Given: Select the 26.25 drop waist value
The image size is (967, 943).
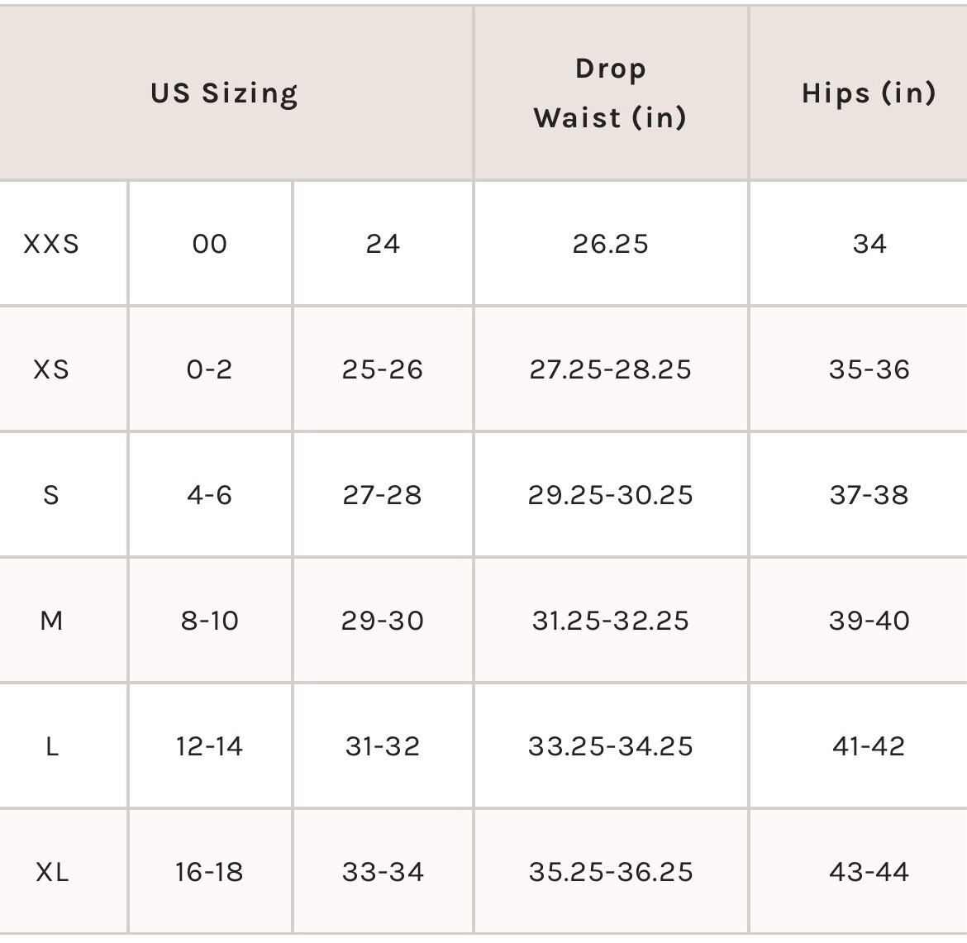Looking at the screenshot, I should (611, 244).
